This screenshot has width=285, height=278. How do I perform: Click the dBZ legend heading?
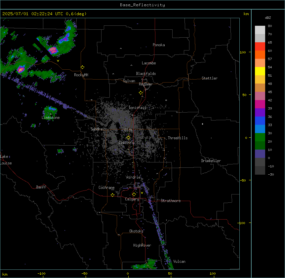268,17
